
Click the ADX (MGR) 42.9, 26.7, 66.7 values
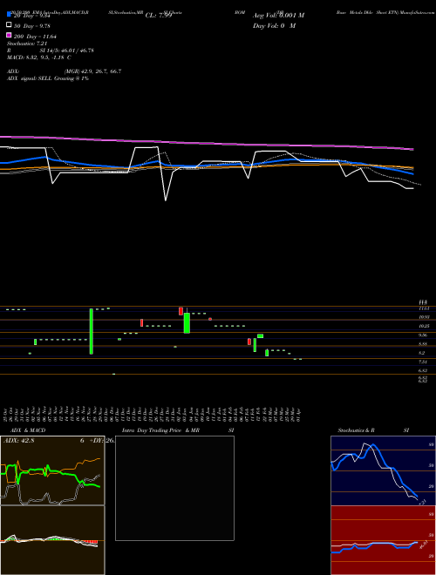point(92,71)
